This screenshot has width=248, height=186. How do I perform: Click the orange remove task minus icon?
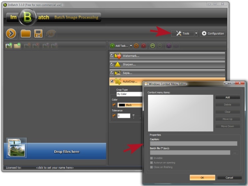[136, 46]
